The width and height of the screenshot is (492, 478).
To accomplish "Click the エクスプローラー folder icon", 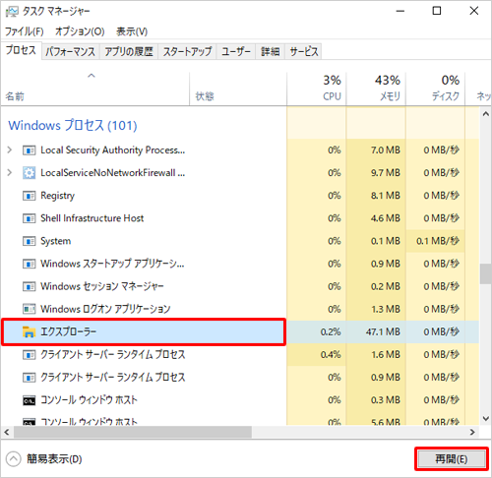I will [x=29, y=331].
